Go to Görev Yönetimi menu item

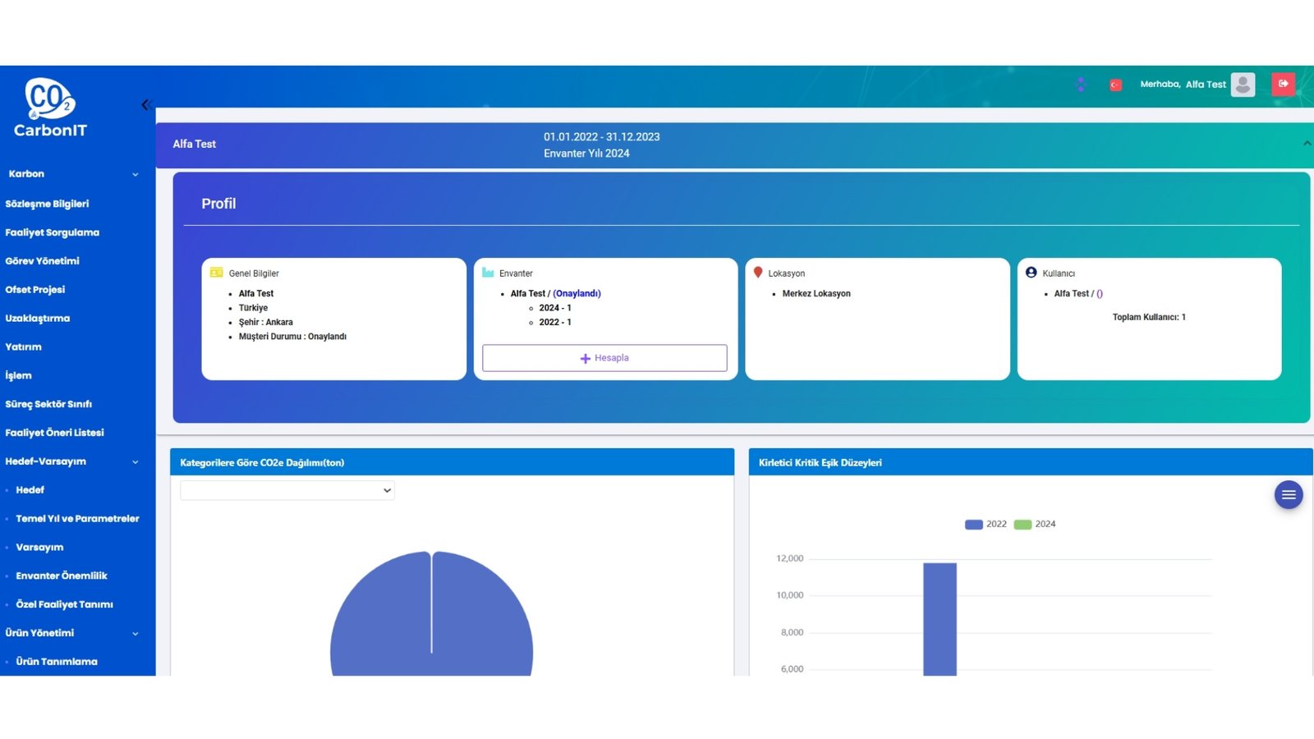point(42,261)
